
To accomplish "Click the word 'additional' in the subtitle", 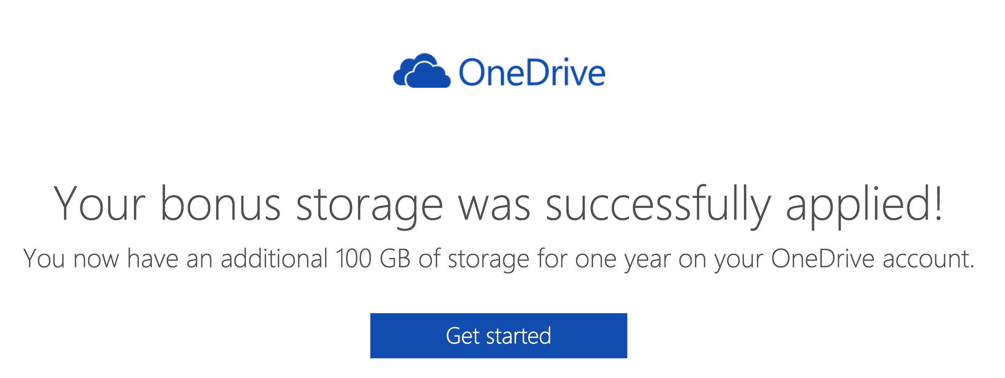I will coord(274,258).
